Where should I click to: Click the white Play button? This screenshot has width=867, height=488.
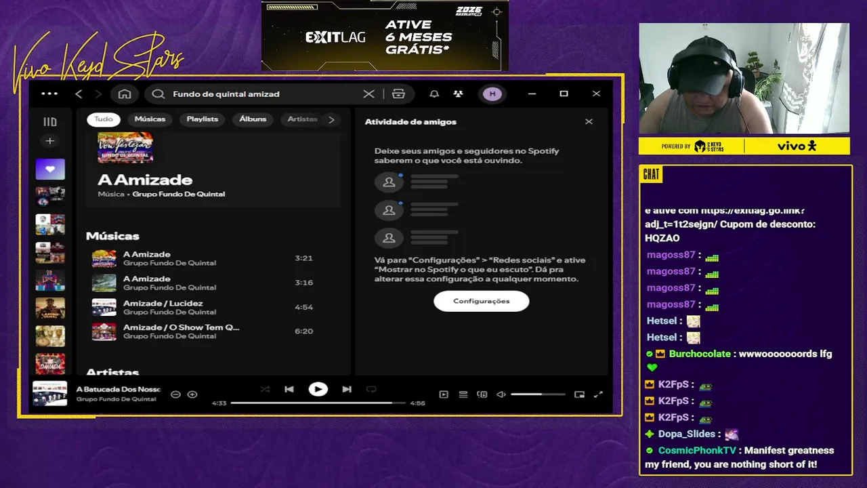[318, 389]
